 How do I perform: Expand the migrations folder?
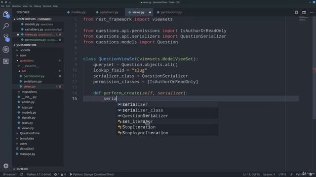29,92
